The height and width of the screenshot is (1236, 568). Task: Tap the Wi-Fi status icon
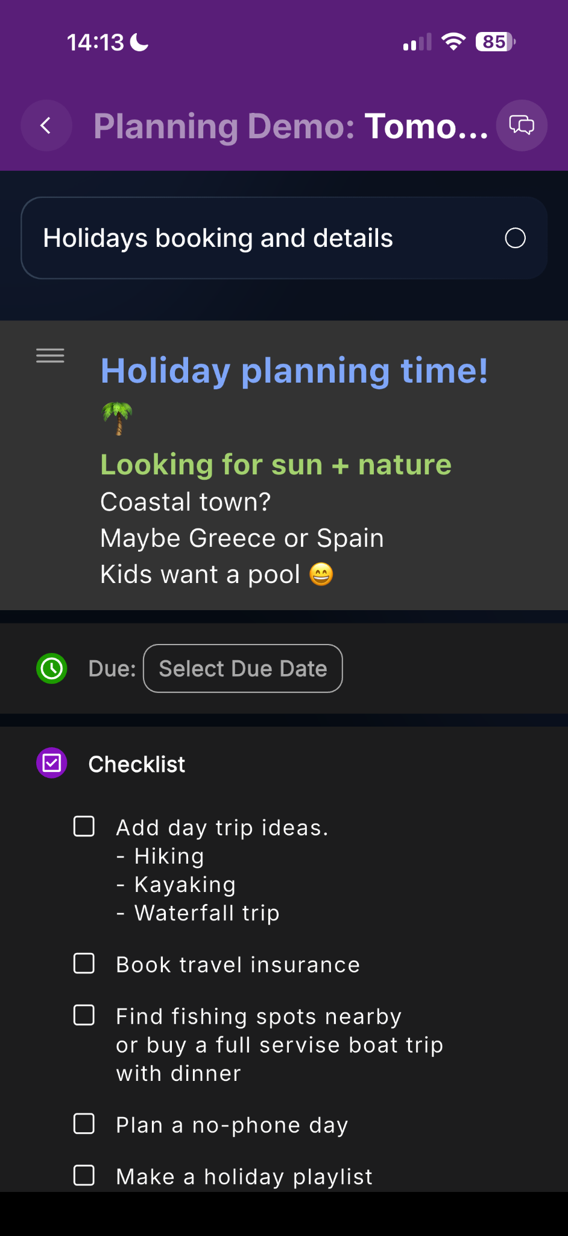click(x=453, y=42)
